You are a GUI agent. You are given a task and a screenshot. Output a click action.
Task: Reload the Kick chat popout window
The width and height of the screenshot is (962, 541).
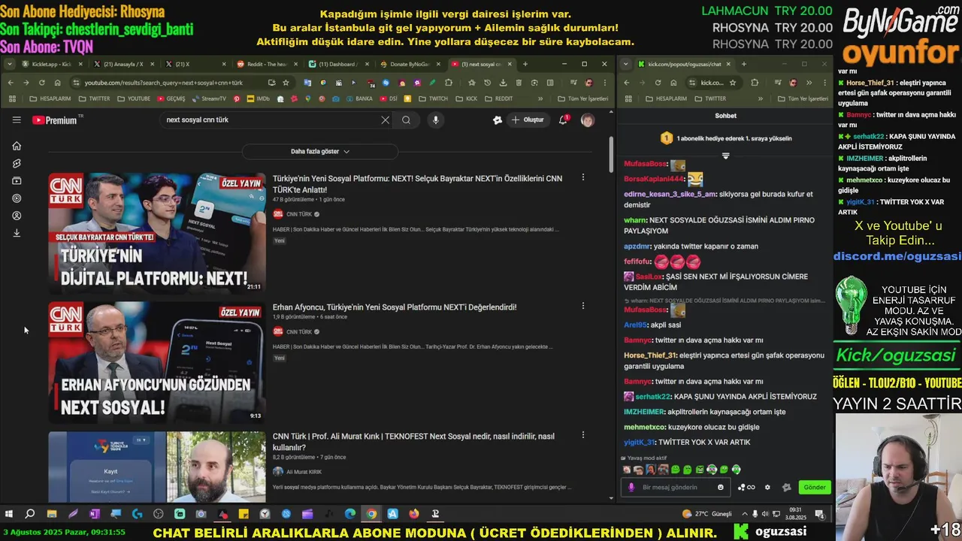[x=658, y=83]
